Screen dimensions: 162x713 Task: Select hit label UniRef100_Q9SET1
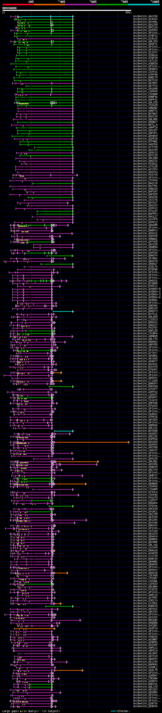tap(145, 44)
